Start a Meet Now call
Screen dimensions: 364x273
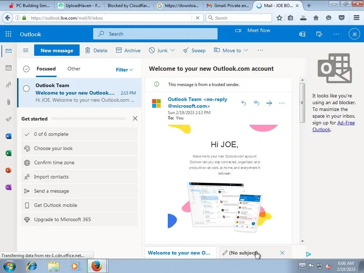click(x=253, y=31)
